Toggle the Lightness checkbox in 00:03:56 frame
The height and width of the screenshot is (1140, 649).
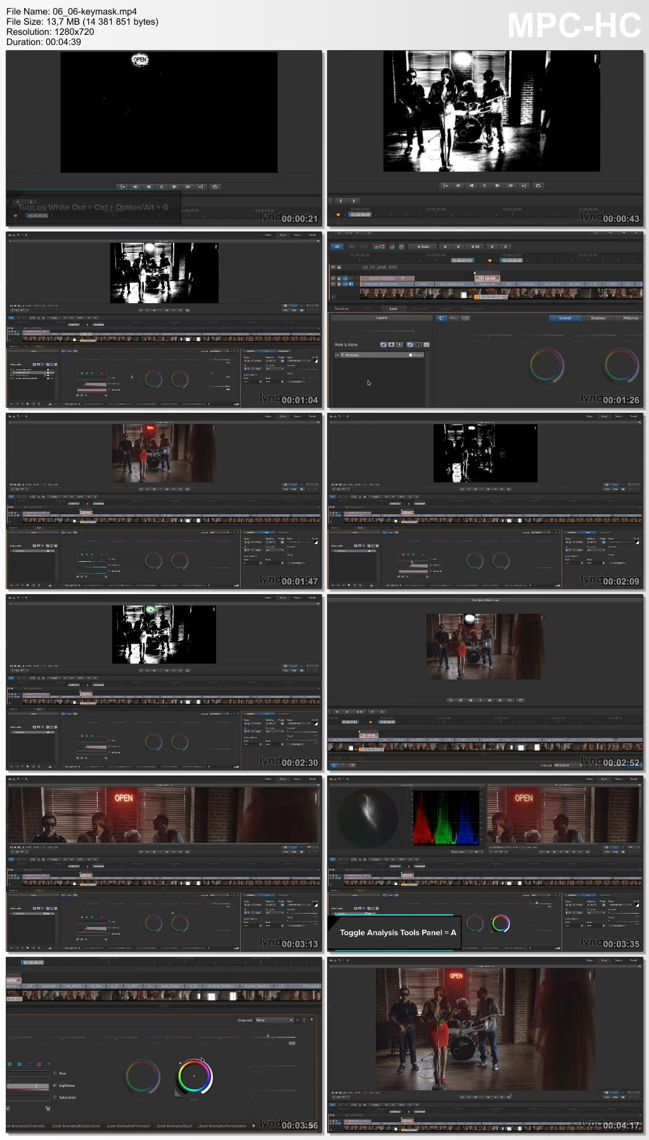click(55, 1085)
